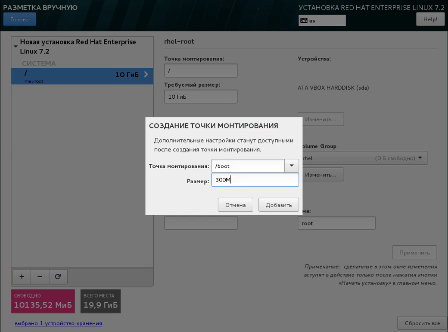Viewport: 448px width, 332px height.
Task: Click the rhel-root heading
Action: tap(179, 41)
